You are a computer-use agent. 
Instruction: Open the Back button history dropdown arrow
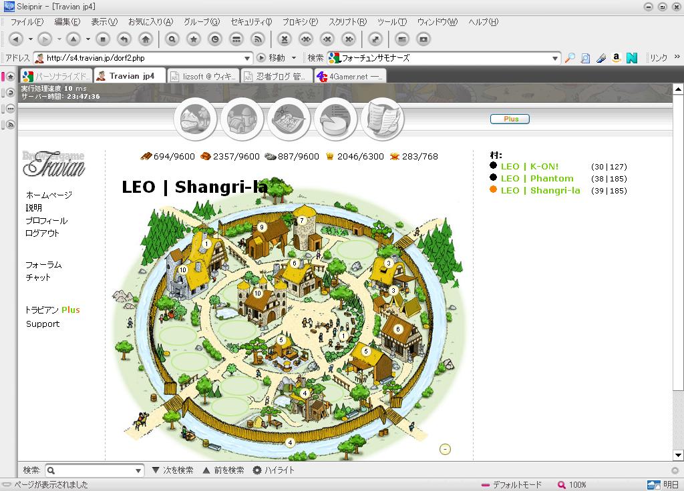(31, 39)
